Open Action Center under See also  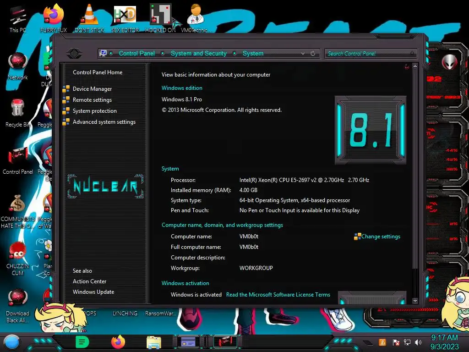[89, 281]
